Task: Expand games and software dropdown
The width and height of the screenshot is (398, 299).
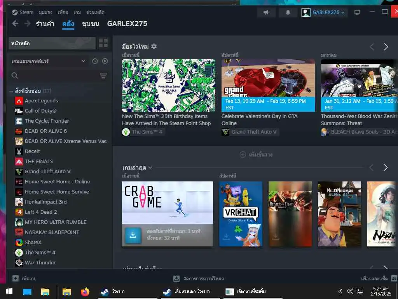Action: coord(83,61)
